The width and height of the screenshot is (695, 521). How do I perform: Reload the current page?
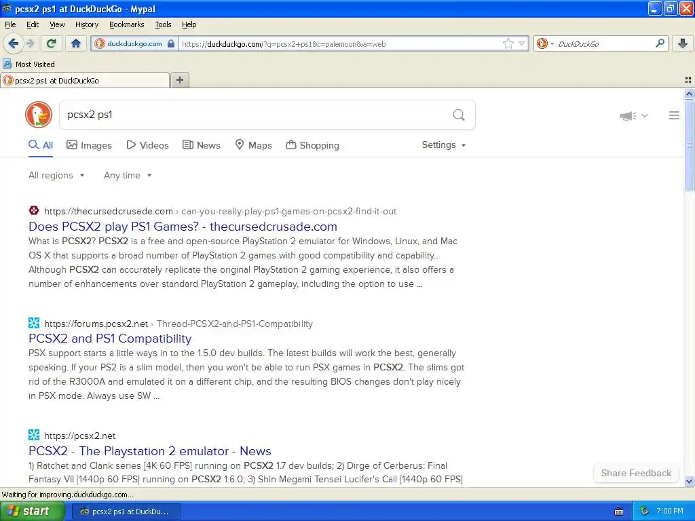(x=51, y=43)
